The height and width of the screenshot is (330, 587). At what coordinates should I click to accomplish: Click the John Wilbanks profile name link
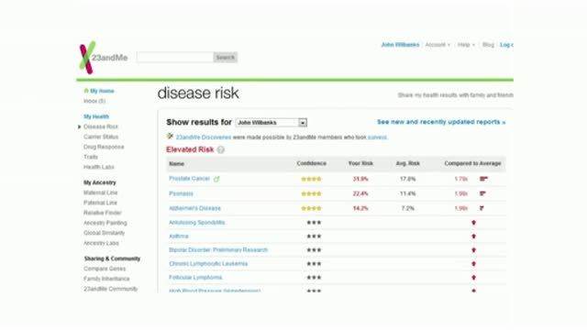click(400, 45)
